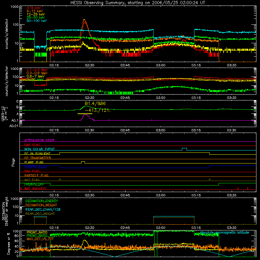Click the REAR_DEC_CHAN/128 legend label
260x260 pixels.
pos(43,209)
